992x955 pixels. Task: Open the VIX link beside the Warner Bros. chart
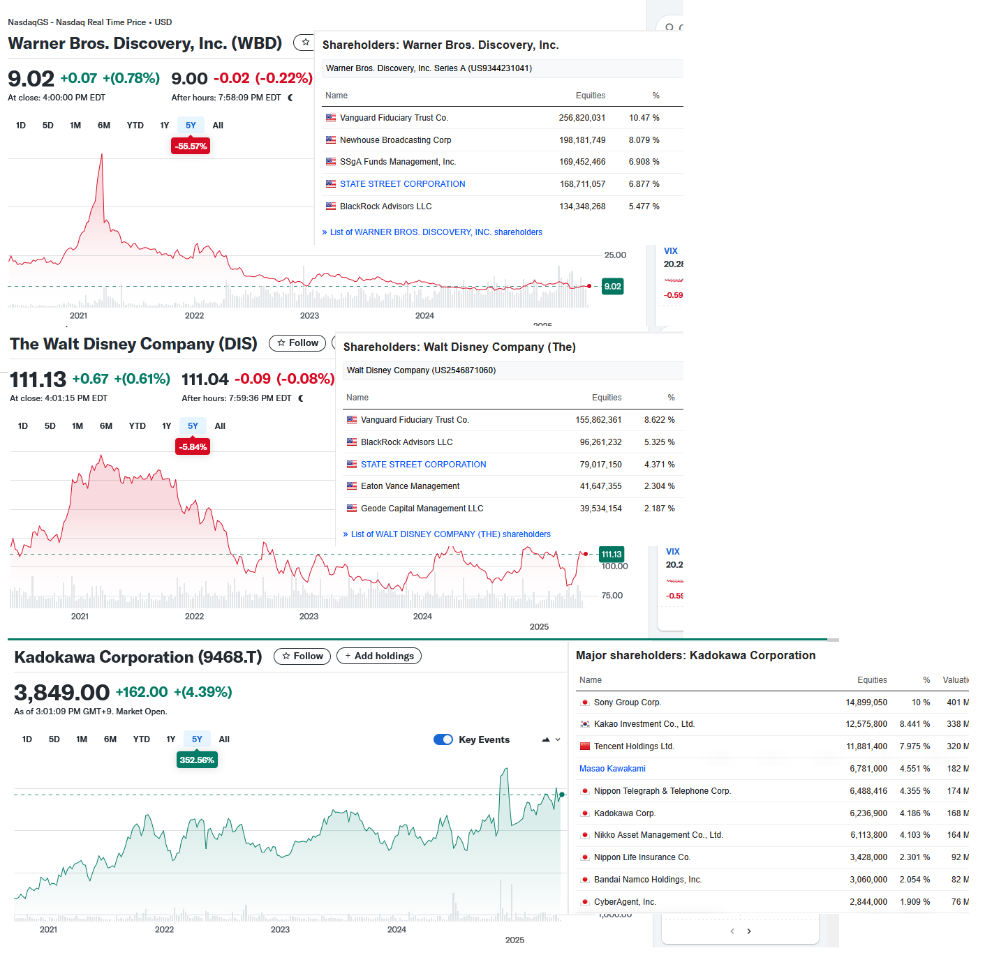click(671, 251)
